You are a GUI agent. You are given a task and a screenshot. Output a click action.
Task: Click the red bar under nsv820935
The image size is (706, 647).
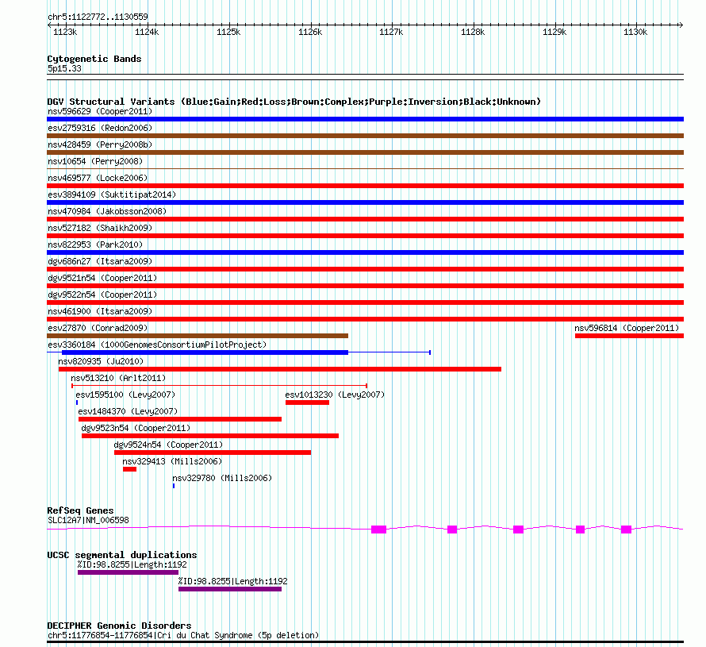tap(280, 369)
